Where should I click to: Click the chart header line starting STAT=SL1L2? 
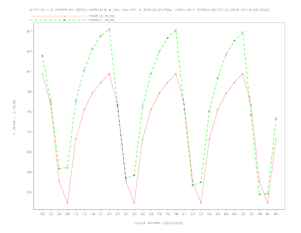pyautogui.click(x=149, y=10)
